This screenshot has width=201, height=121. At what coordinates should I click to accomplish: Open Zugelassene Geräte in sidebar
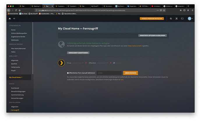coord(18,37)
